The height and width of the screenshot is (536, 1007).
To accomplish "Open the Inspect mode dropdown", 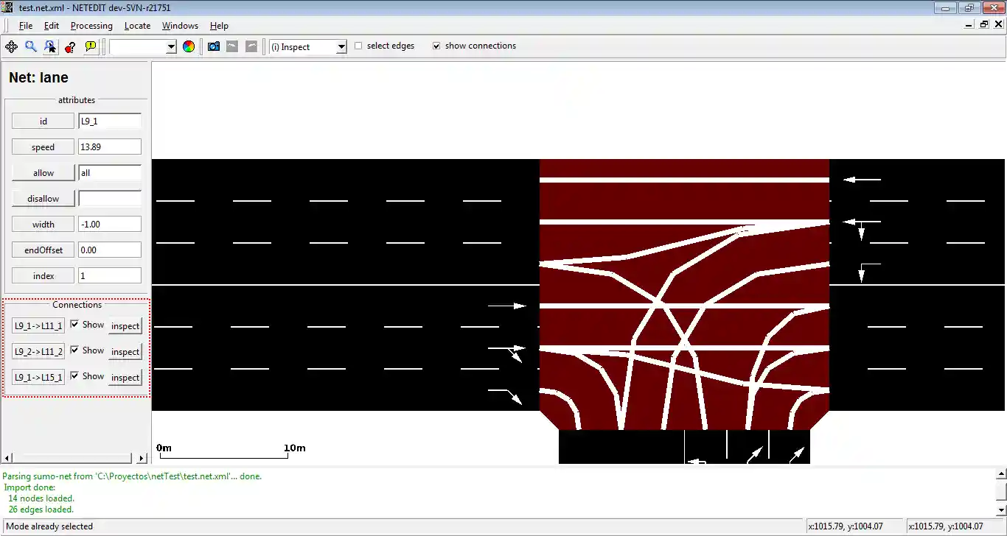I will tap(341, 47).
